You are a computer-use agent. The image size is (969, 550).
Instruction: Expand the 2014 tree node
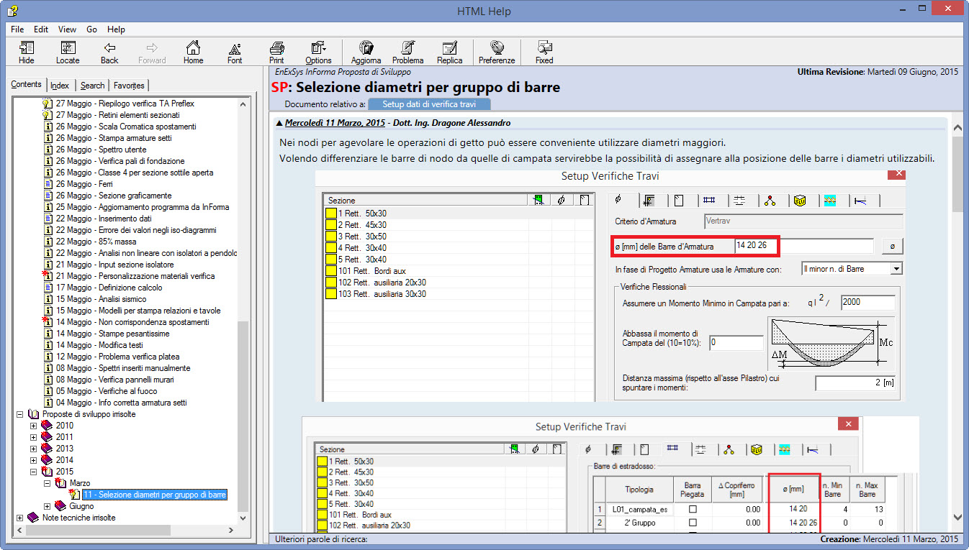(x=33, y=460)
